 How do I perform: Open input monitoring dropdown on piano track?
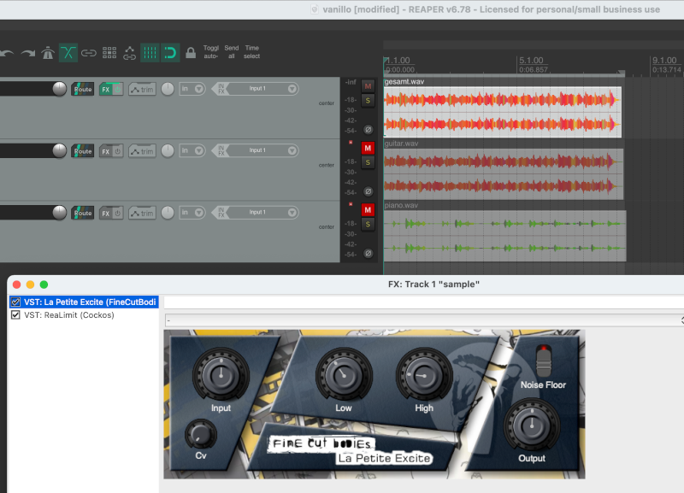(x=192, y=213)
